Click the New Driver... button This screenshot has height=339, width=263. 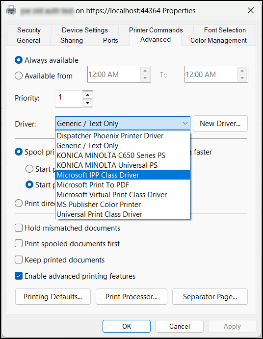(x=220, y=124)
